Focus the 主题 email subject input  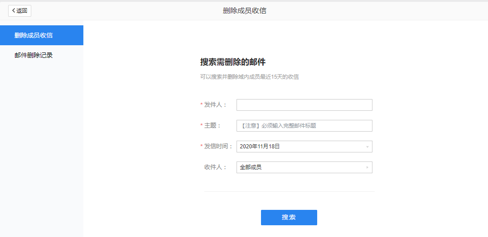point(304,126)
